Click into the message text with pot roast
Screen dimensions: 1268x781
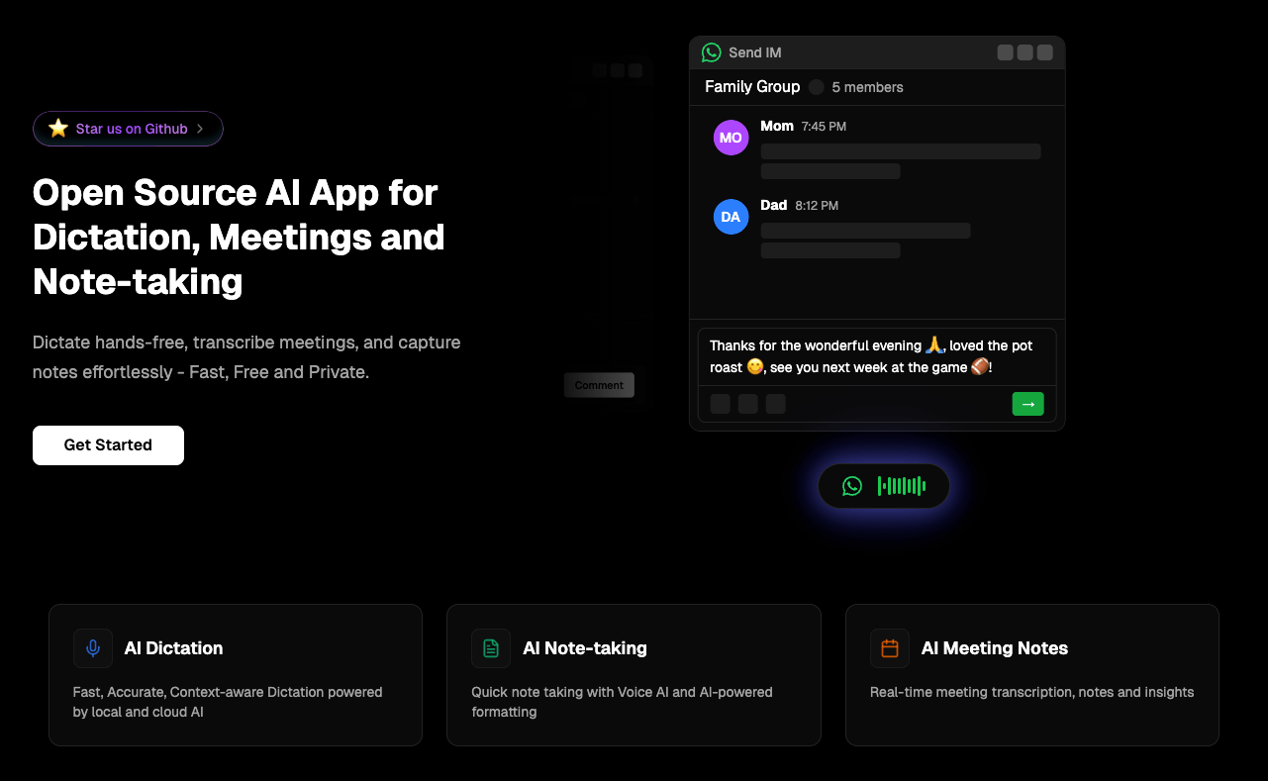tap(871, 356)
